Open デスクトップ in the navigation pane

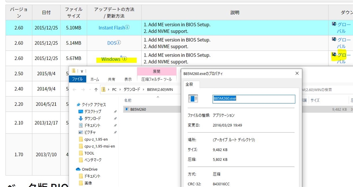(x=93, y=112)
